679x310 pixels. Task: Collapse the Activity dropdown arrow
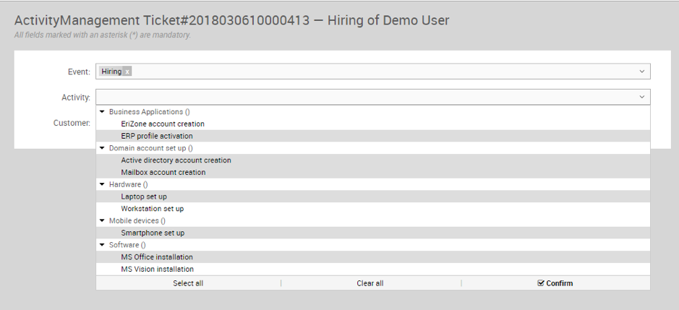pyautogui.click(x=641, y=97)
